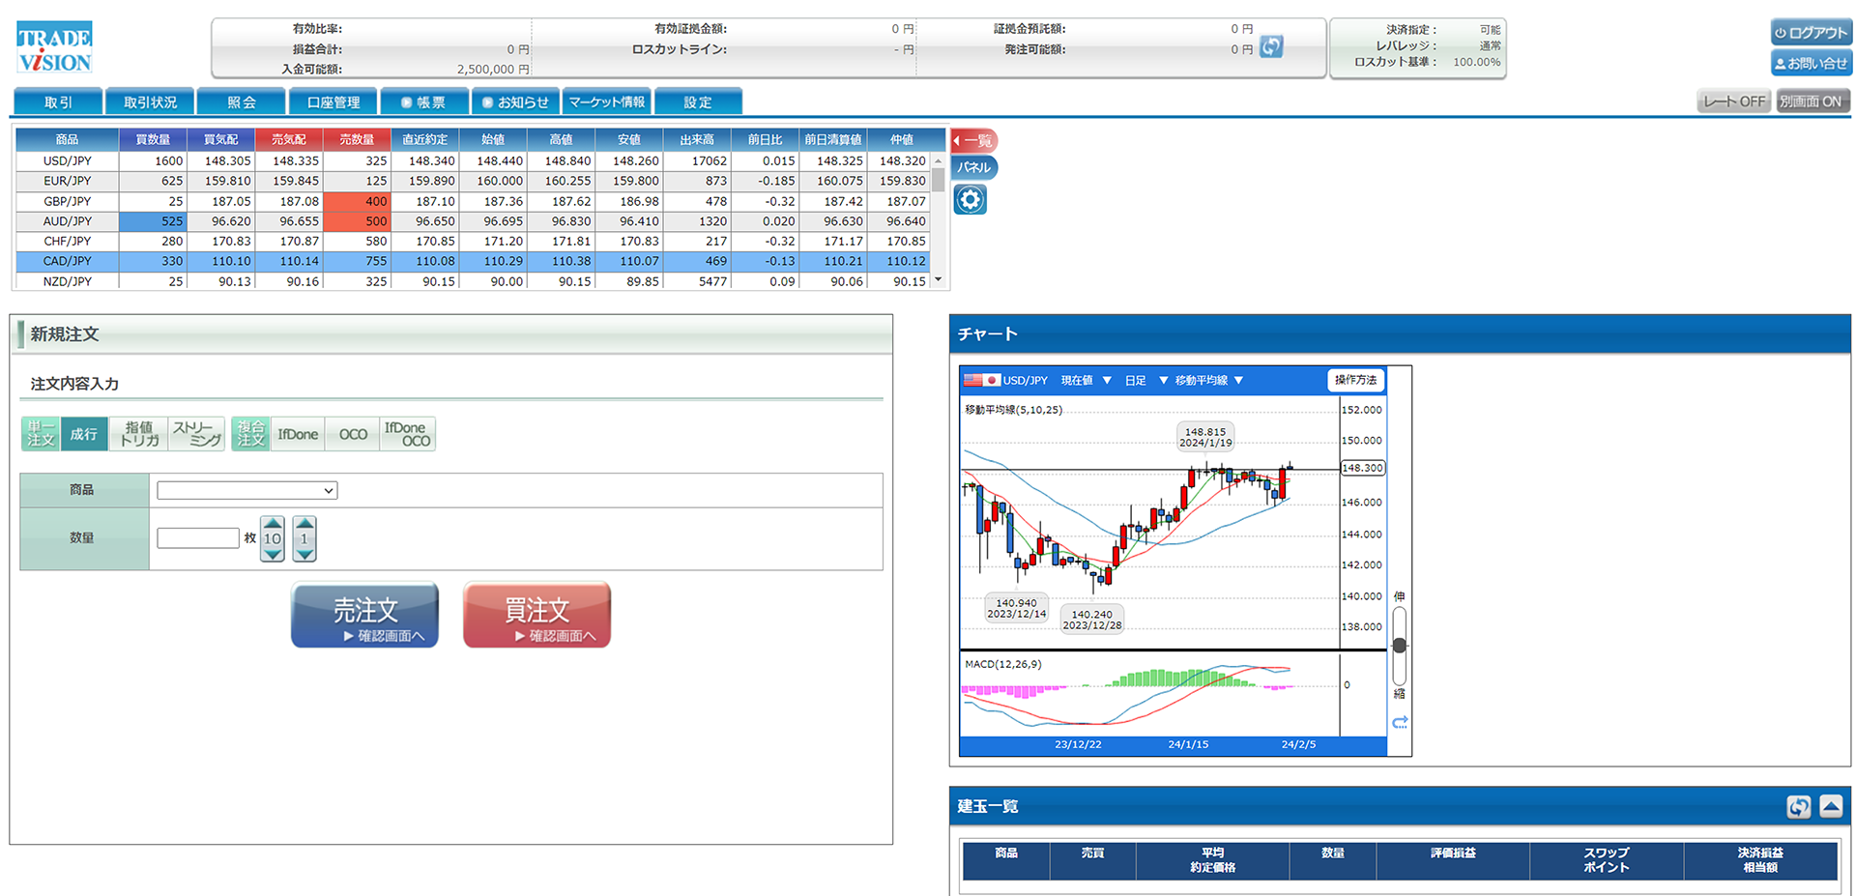Select the EUR/JPY row in rate table
This screenshot has height=896, width=1856.
[473, 181]
